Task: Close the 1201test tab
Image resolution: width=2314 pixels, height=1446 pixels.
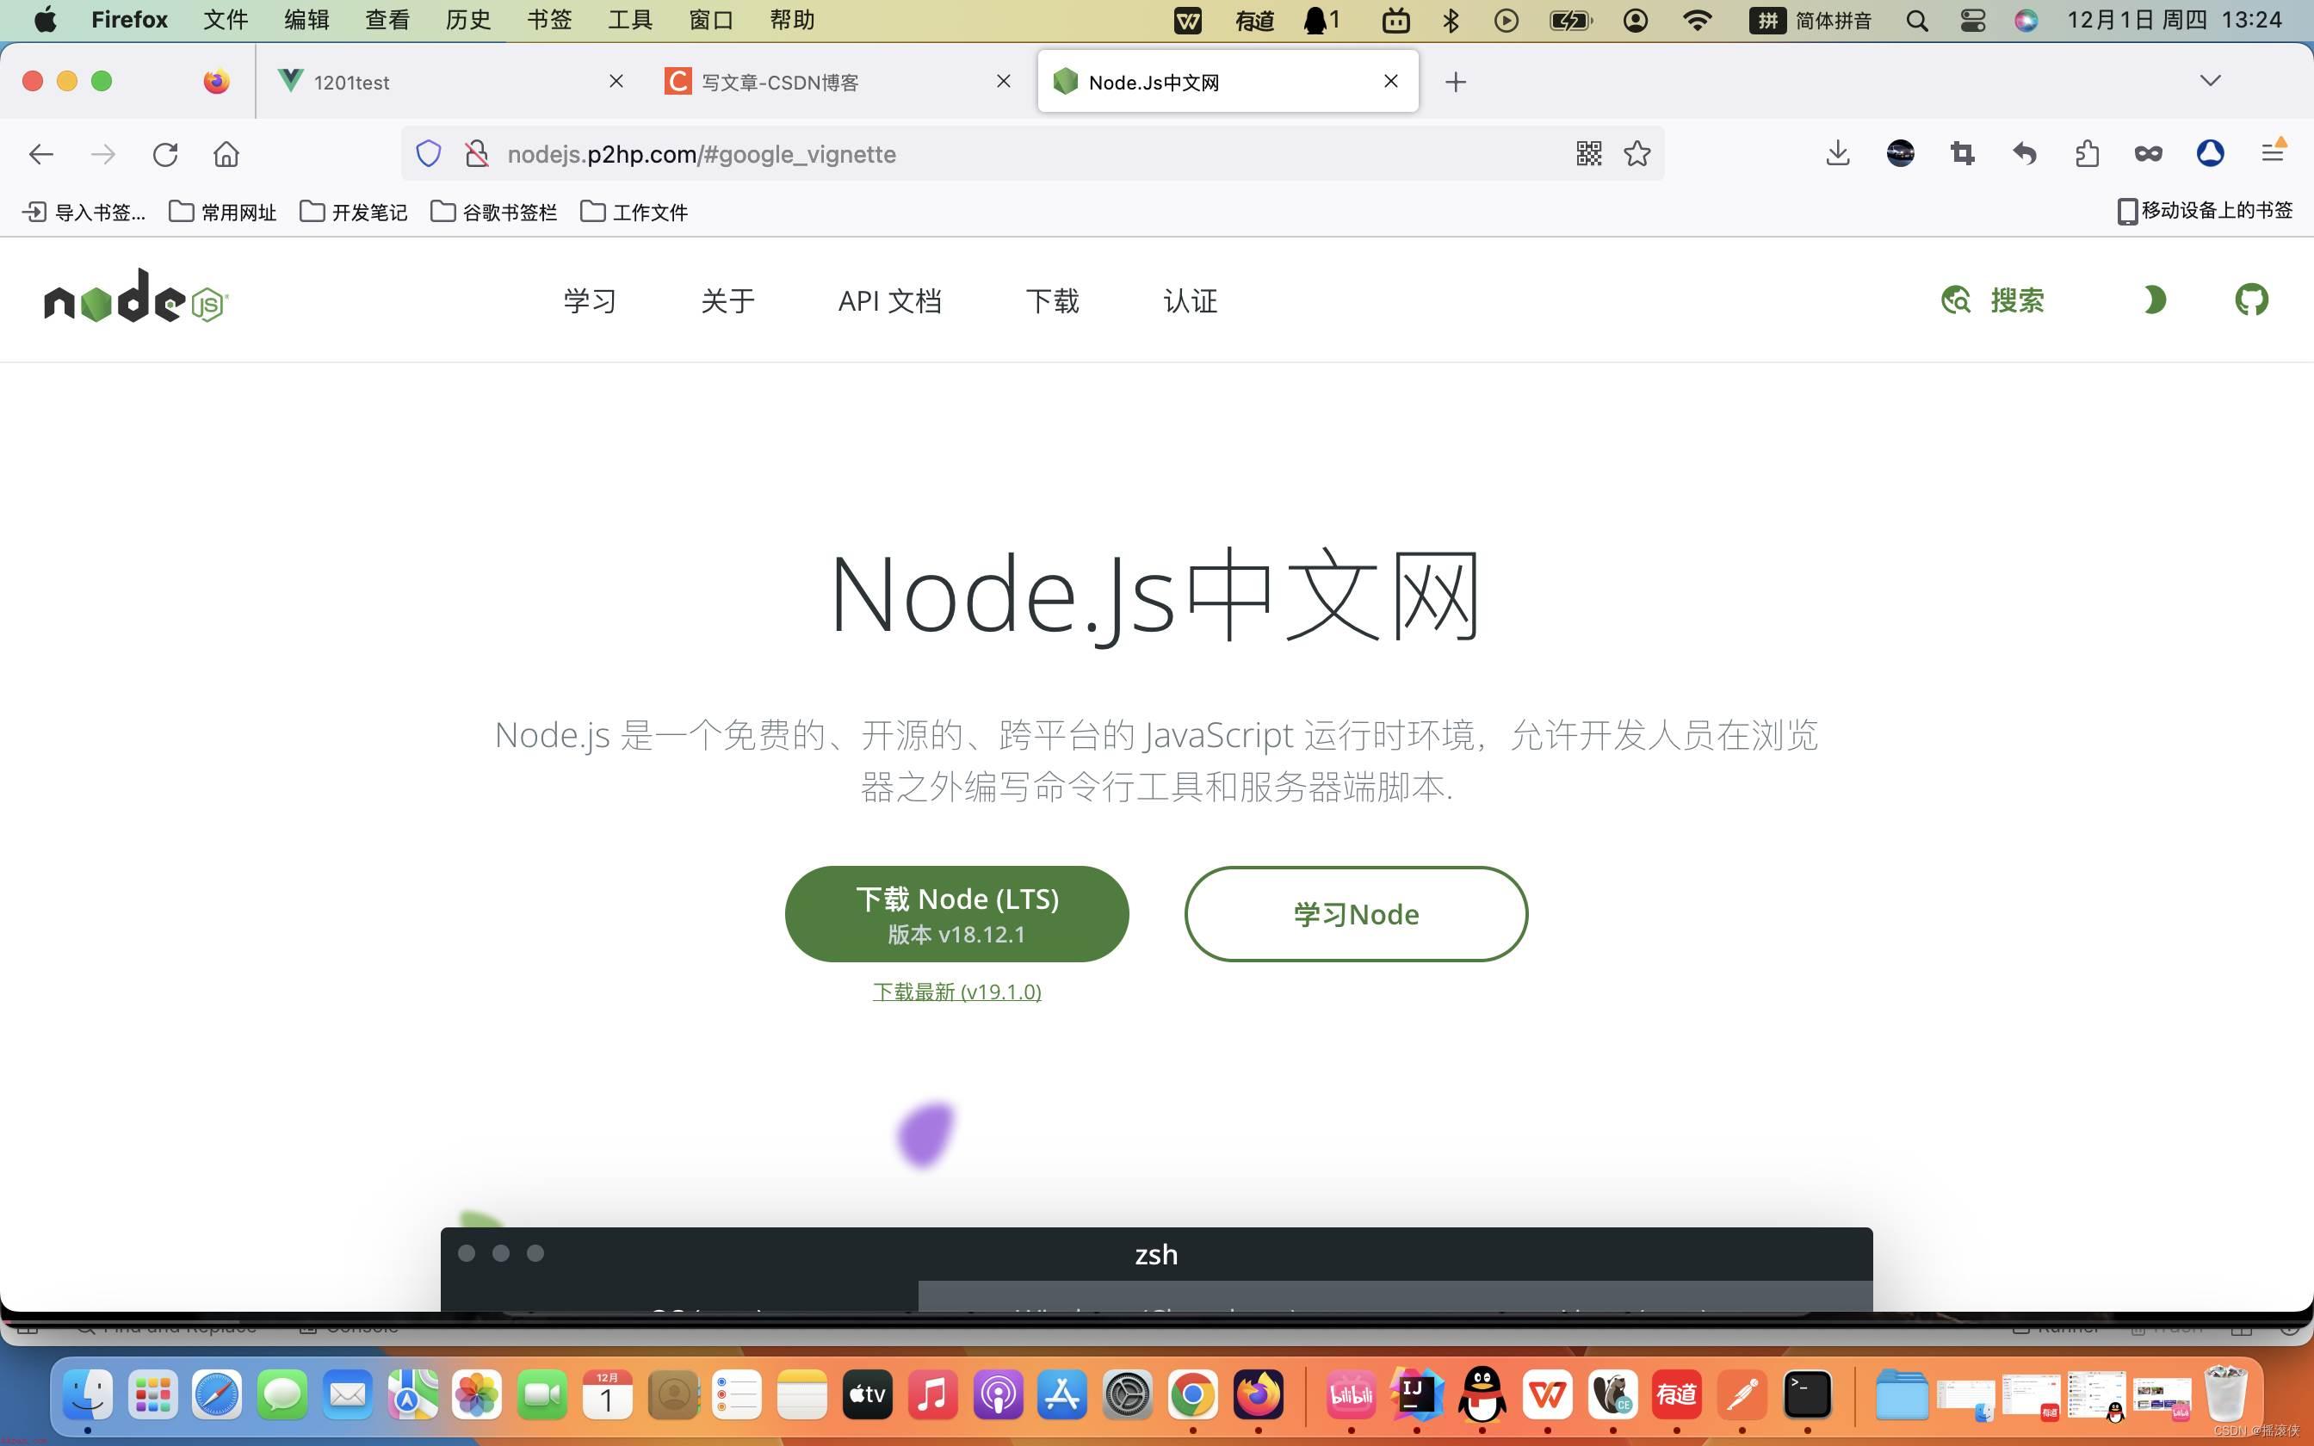Action: point(616,81)
